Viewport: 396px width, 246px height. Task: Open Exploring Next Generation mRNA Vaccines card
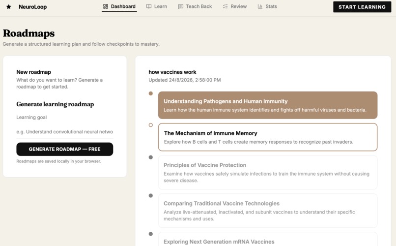pyautogui.click(x=268, y=239)
